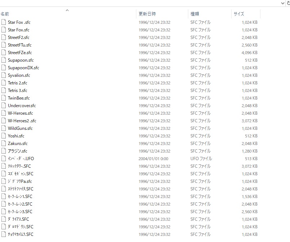Click the file icon beside Tetris 3.sfc
Screen dimensions: 290x242
pos(4,91)
